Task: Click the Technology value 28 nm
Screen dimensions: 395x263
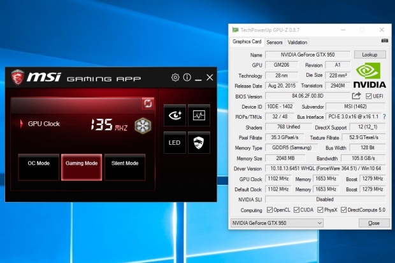Action: [x=282, y=76]
